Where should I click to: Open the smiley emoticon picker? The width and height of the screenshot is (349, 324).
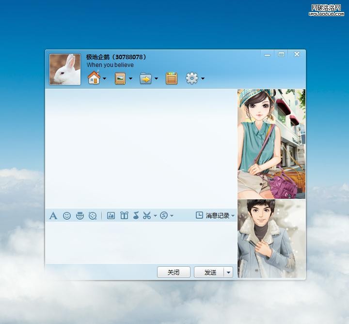point(67,216)
